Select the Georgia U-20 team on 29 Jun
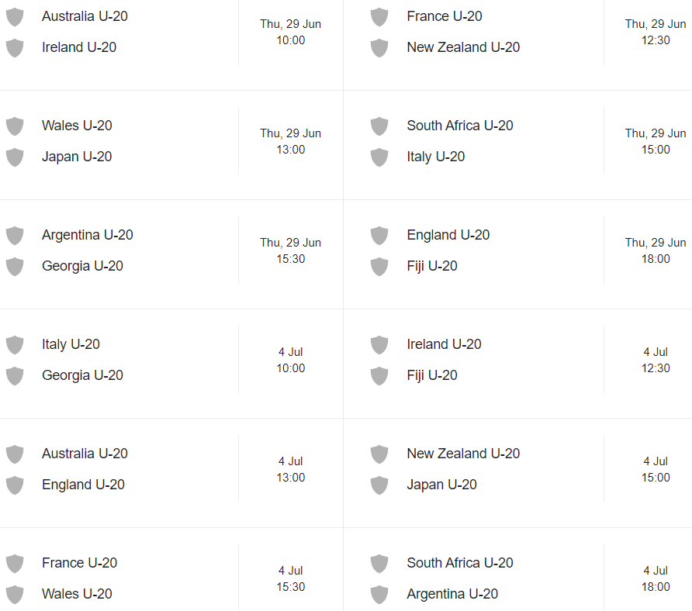 (82, 266)
